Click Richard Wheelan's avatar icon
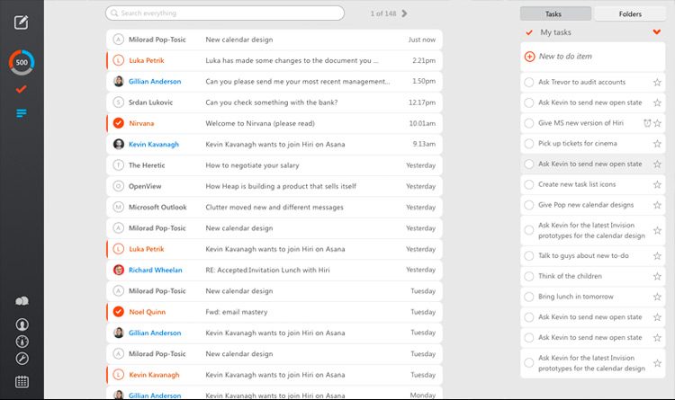The width and height of the screenshot is (675, 400). pos(119,270)
